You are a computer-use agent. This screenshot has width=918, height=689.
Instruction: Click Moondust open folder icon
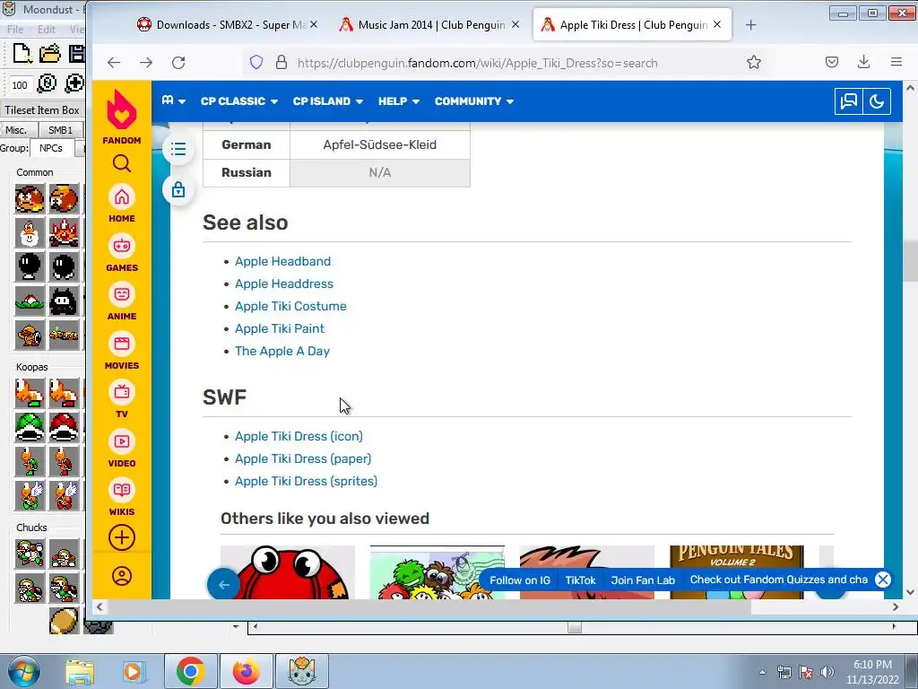click(x=50, y=53)
